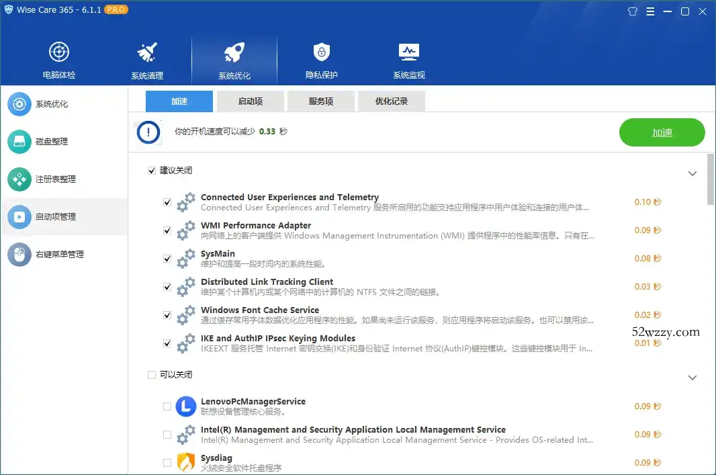Image resolution: width=716 pixels, height=475 pixels.
Task: Click gear icon beside Distributed Link Tracking Client
Action: (186, 287)
